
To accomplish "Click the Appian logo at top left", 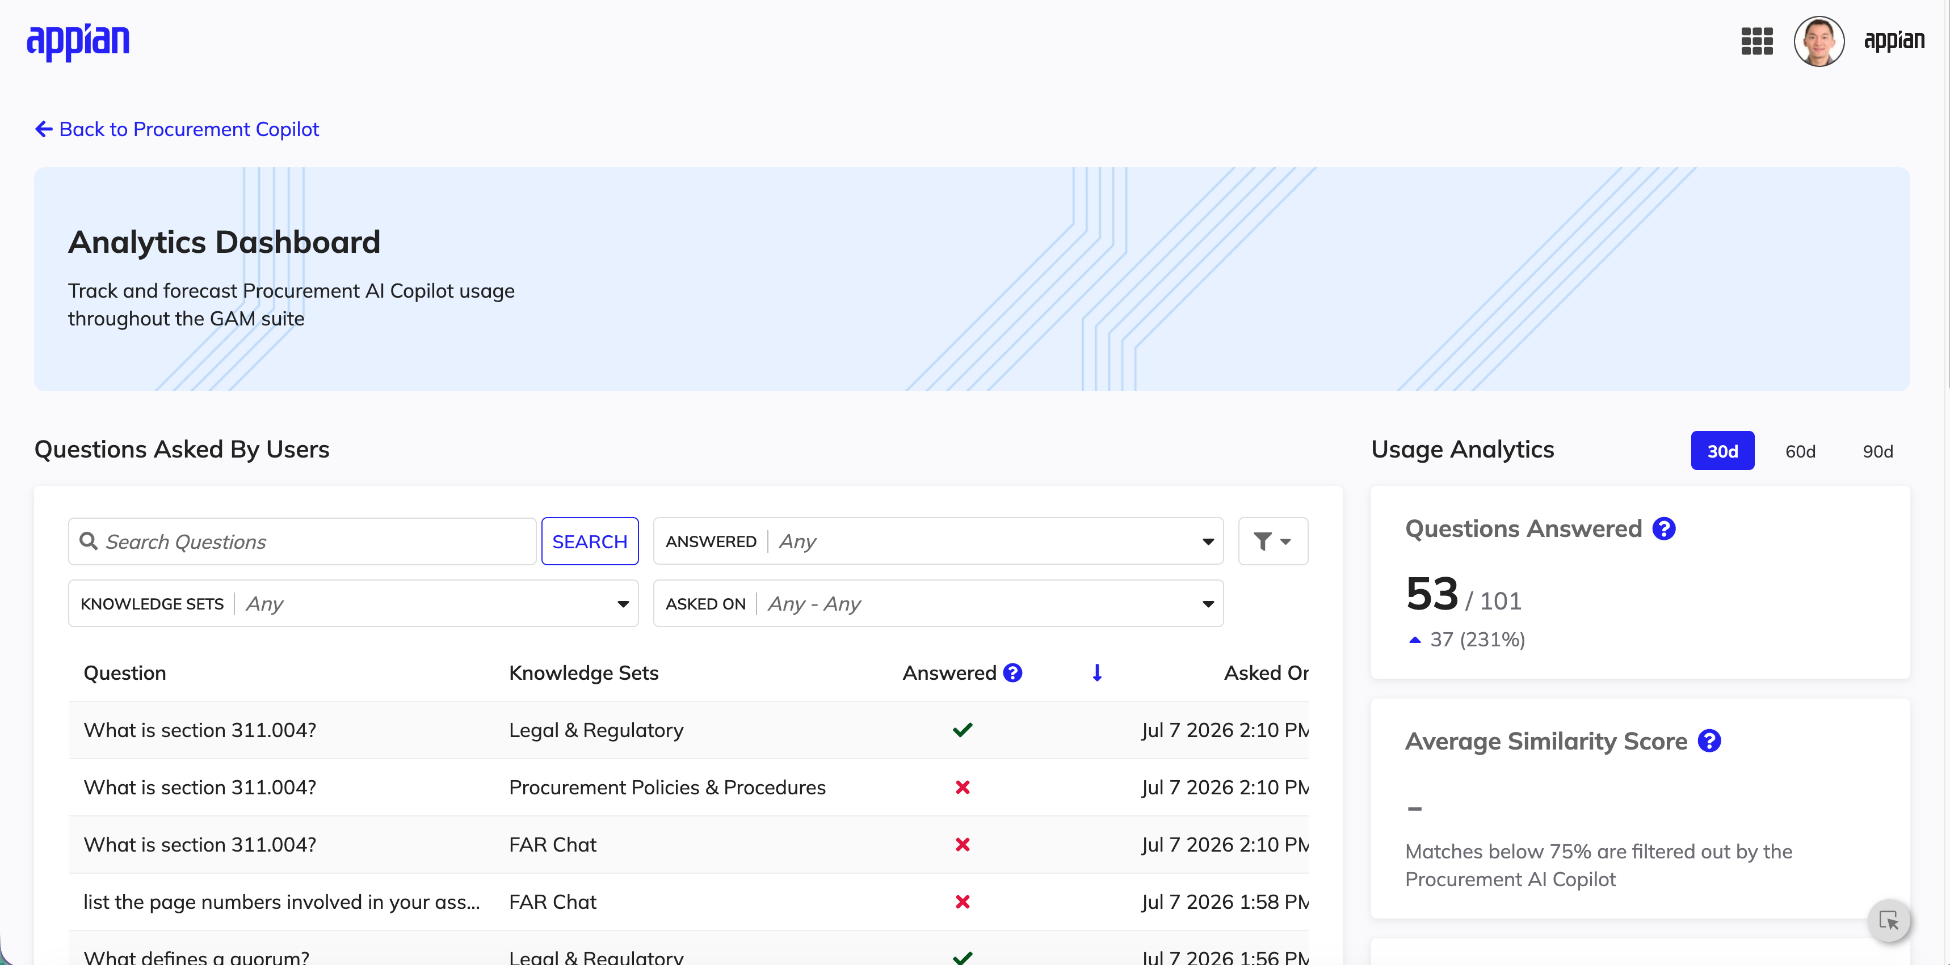I will pos(78,41).
